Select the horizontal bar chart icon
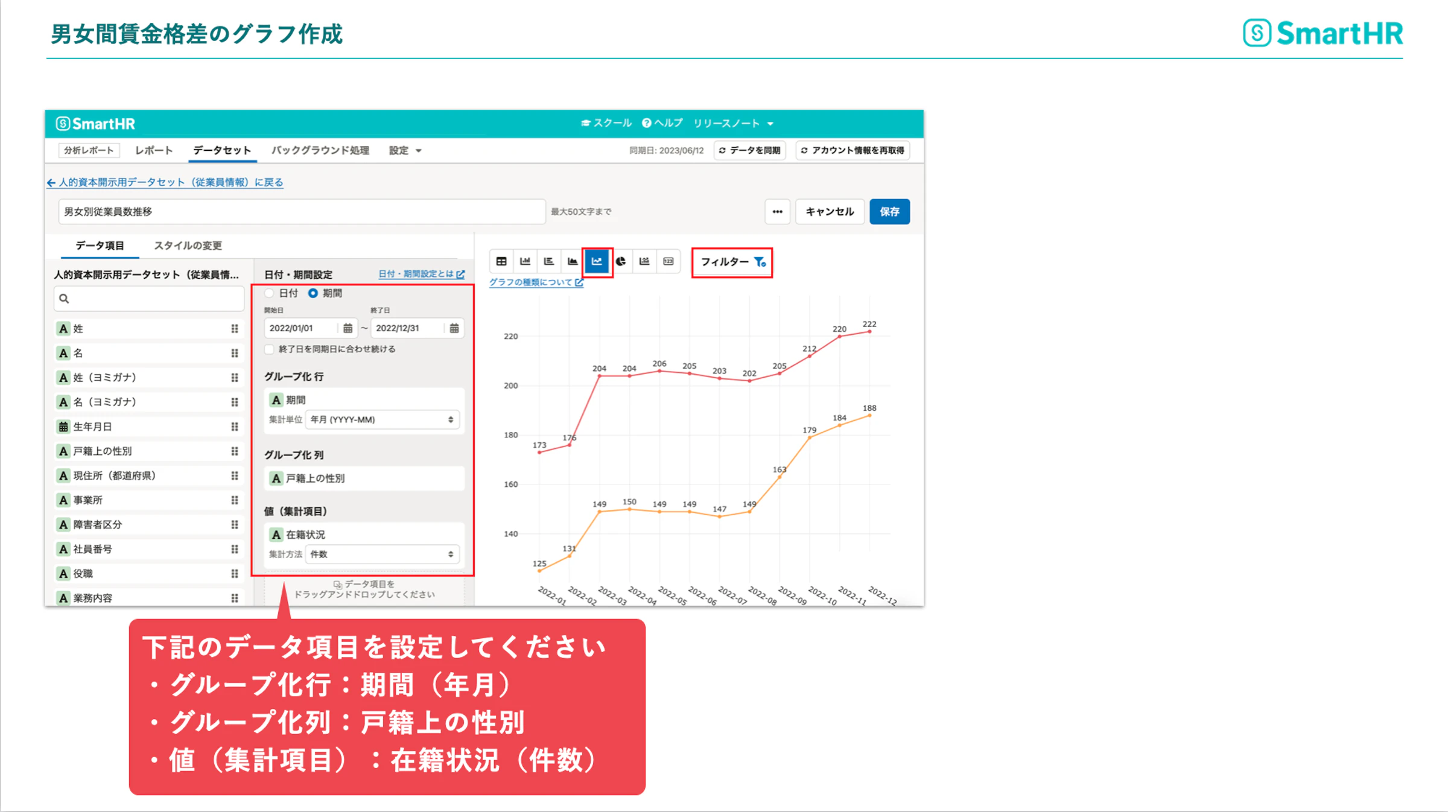 [x=548, y=261]
